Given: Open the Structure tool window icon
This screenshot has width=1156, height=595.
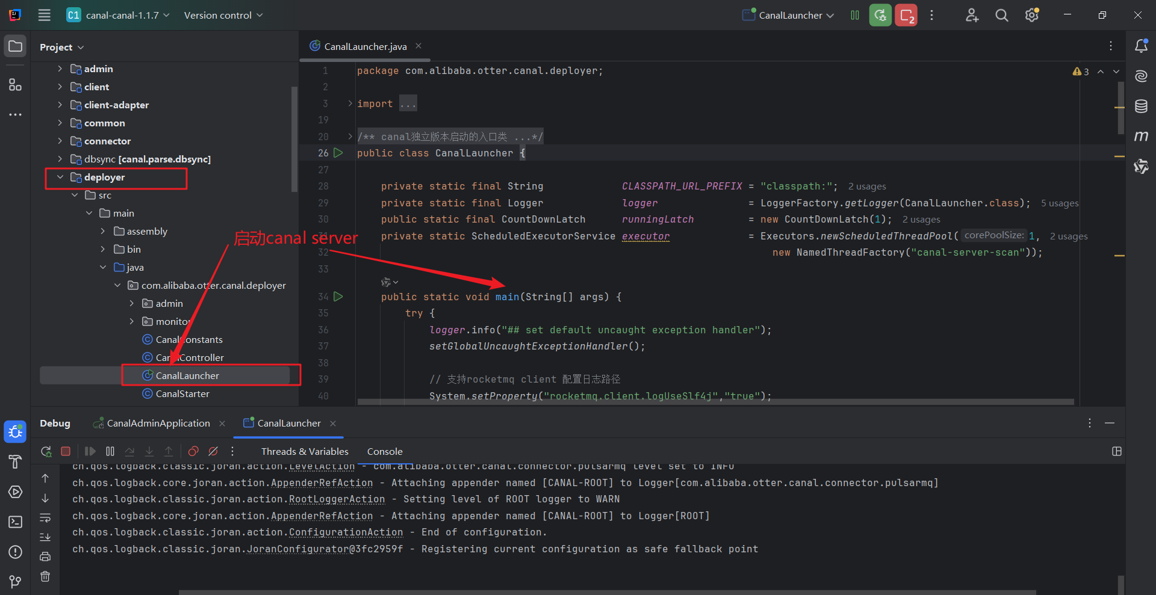Looking at the screenshot, I should pyautogui.click(x=15, y=85).
